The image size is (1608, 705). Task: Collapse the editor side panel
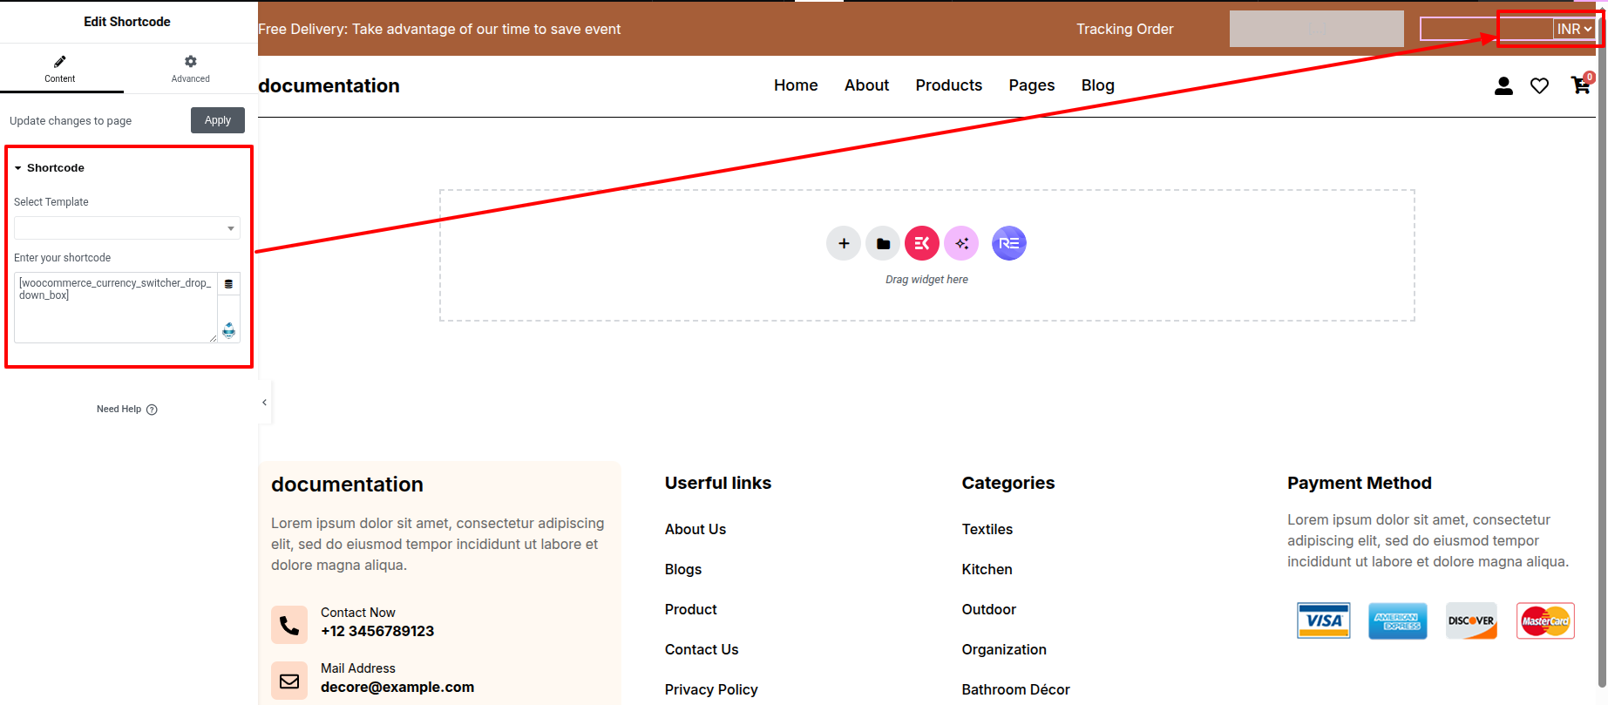[x=265, y=402]
